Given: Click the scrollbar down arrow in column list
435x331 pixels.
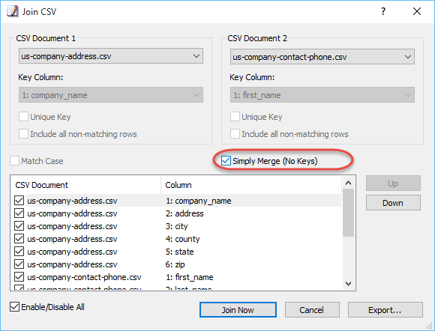Looking at the screenshot, I should (349, 284).
